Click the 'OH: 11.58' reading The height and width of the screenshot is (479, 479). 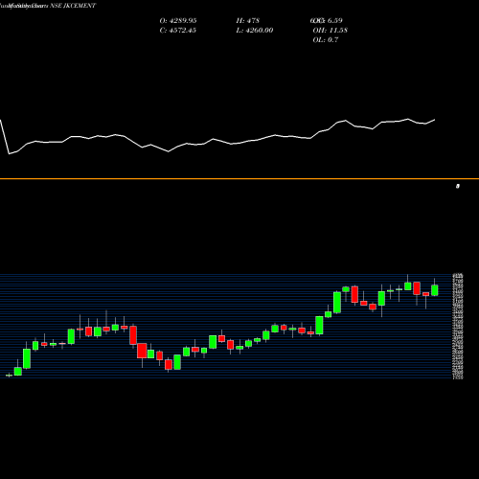tap(331, 31)
